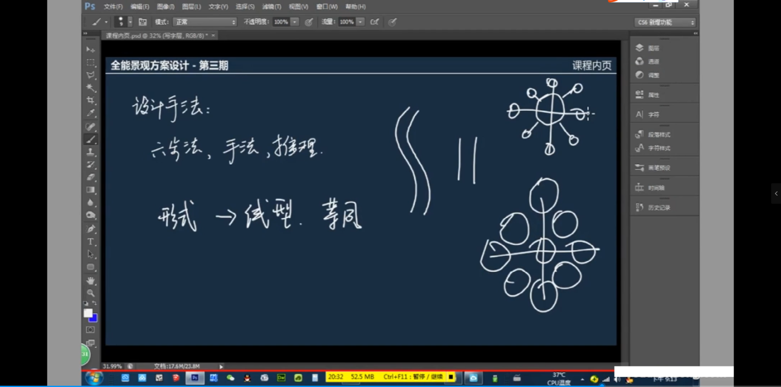Open the 模式 blend mode dropdown
This screenshot has height=387, width=781.
(206, 22)
